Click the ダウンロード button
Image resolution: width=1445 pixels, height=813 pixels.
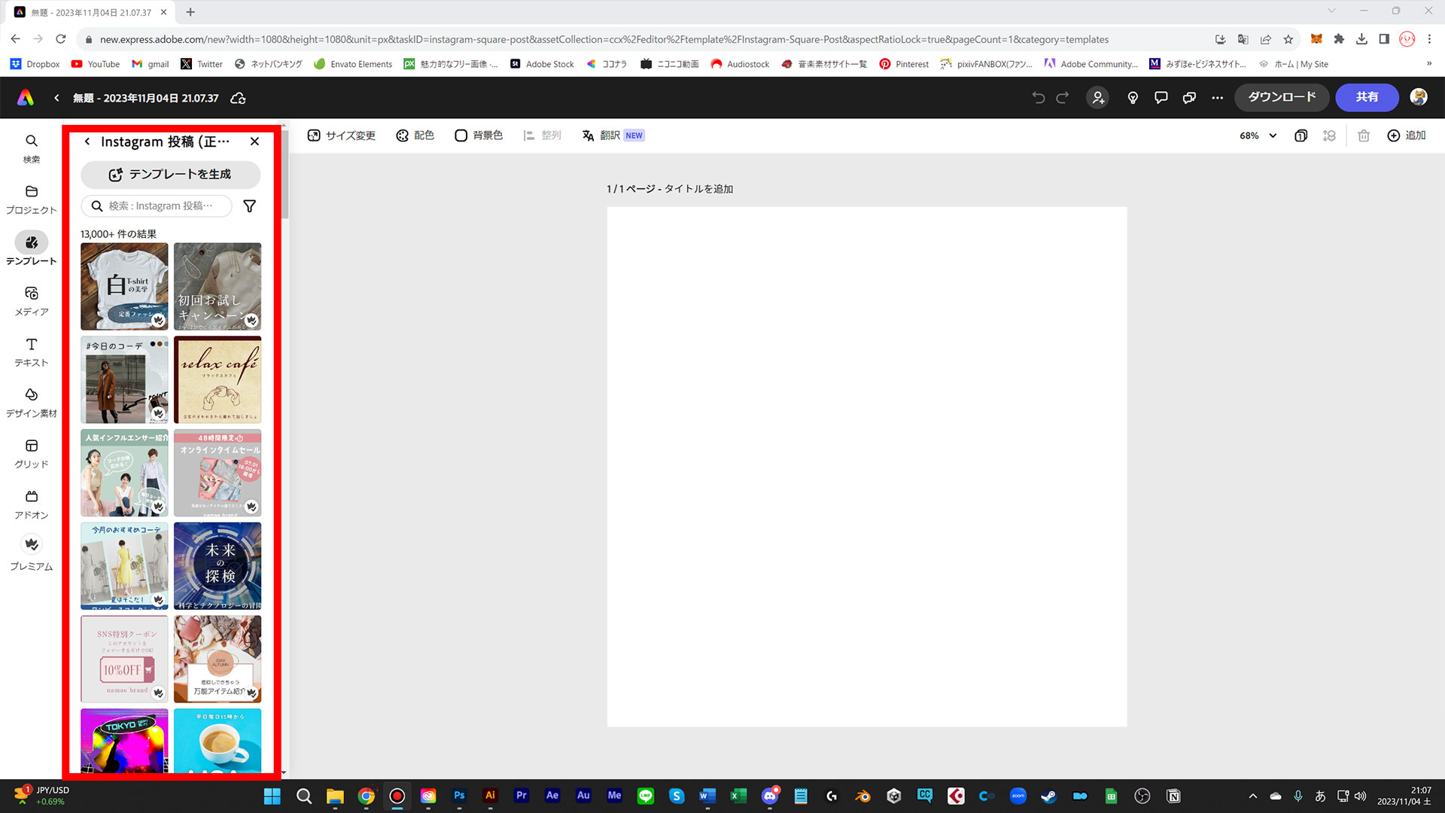(x=1281, y=97)
